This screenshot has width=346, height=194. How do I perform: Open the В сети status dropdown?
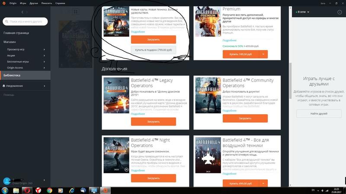click(302, 12)
